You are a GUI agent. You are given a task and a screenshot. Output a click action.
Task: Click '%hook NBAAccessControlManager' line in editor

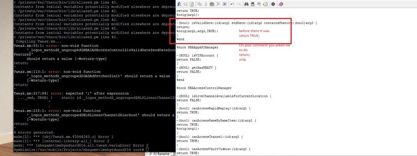click(x=204, y=88)
